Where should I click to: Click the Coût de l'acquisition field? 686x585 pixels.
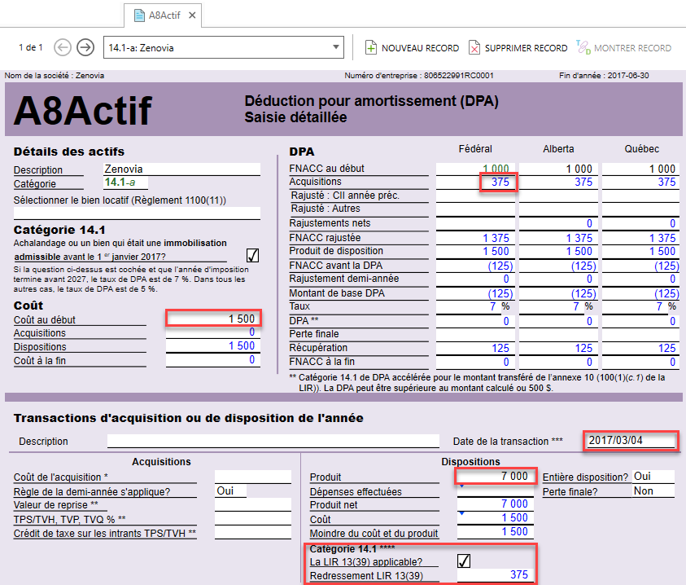253,477
